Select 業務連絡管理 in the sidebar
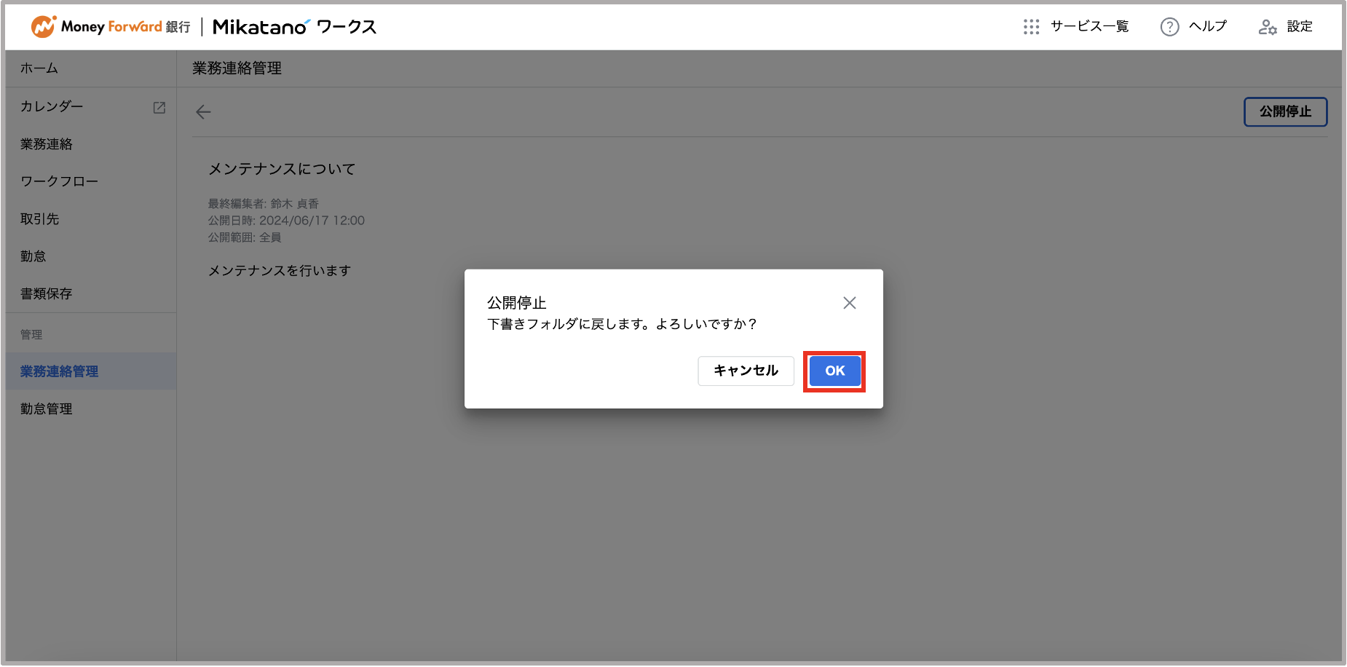 [x=90, y=371]
